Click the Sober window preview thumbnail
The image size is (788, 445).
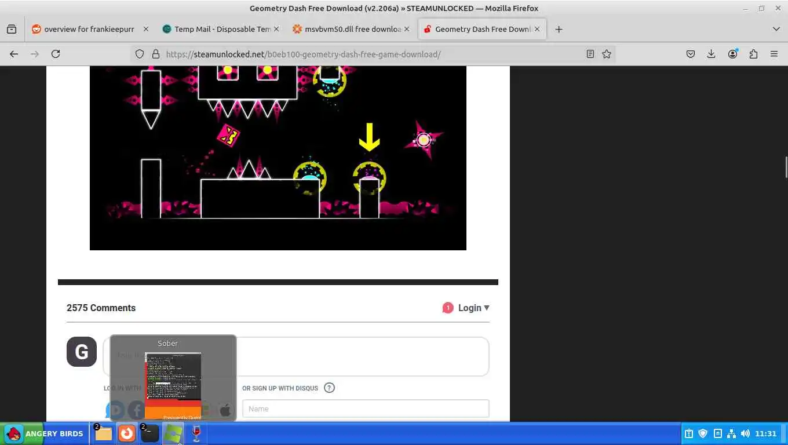(x=173, y=385)
